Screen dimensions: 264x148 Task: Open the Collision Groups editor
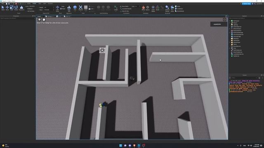[167, 8]
